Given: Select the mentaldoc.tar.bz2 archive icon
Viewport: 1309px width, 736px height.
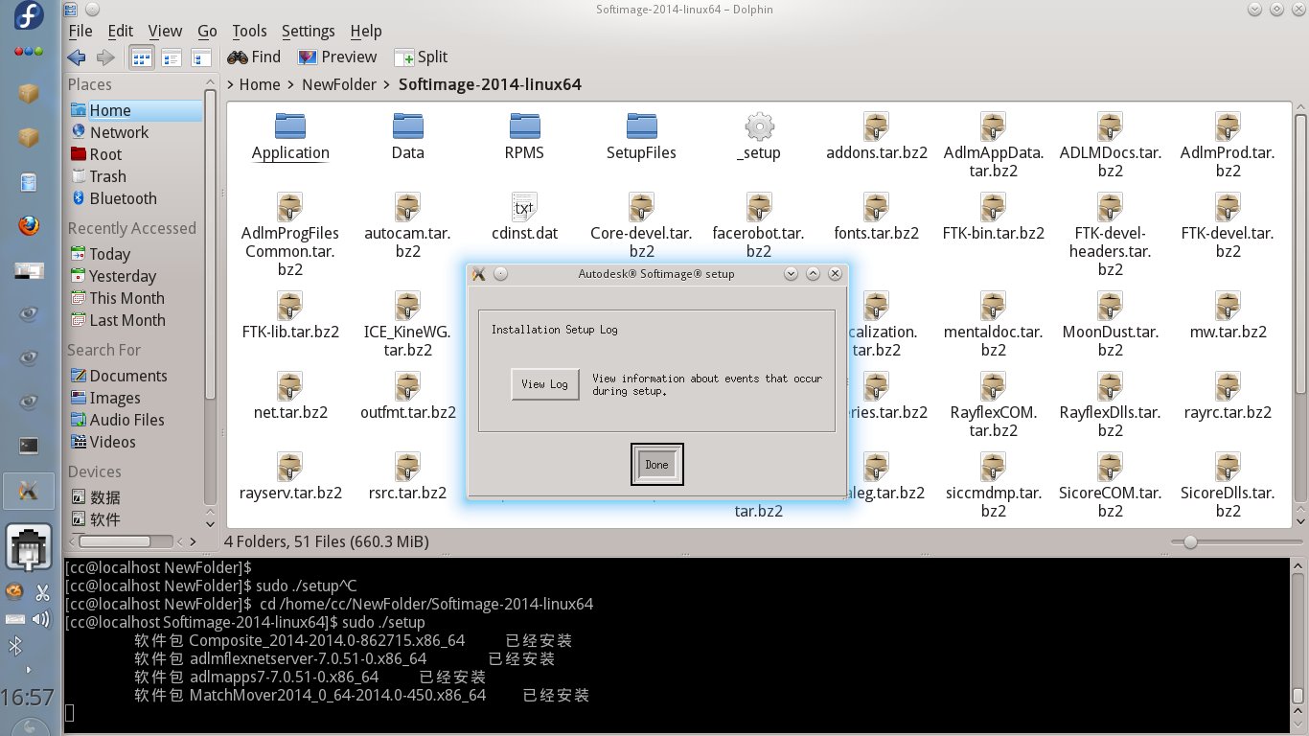Looking at the screenshot, I should [x=994, y=306].
